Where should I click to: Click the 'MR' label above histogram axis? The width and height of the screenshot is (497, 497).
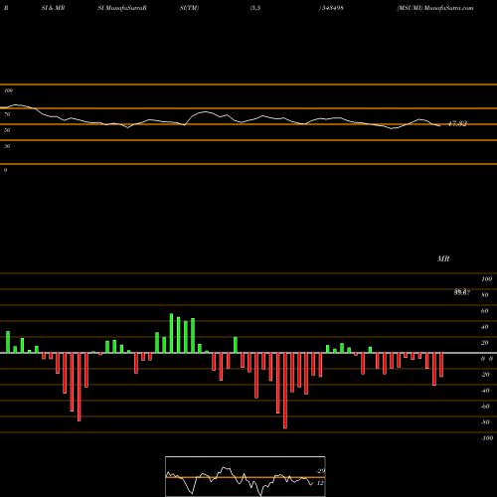(443, 258)
